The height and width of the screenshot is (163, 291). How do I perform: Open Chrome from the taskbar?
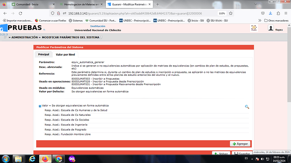pyautogui.click(x=59, y=159)
